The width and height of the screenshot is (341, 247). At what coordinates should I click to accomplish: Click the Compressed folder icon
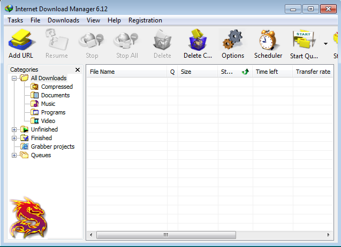coord(35,87)
